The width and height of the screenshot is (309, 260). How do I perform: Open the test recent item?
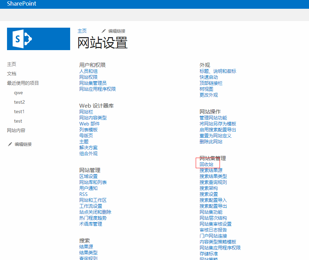tap(18, 121)
